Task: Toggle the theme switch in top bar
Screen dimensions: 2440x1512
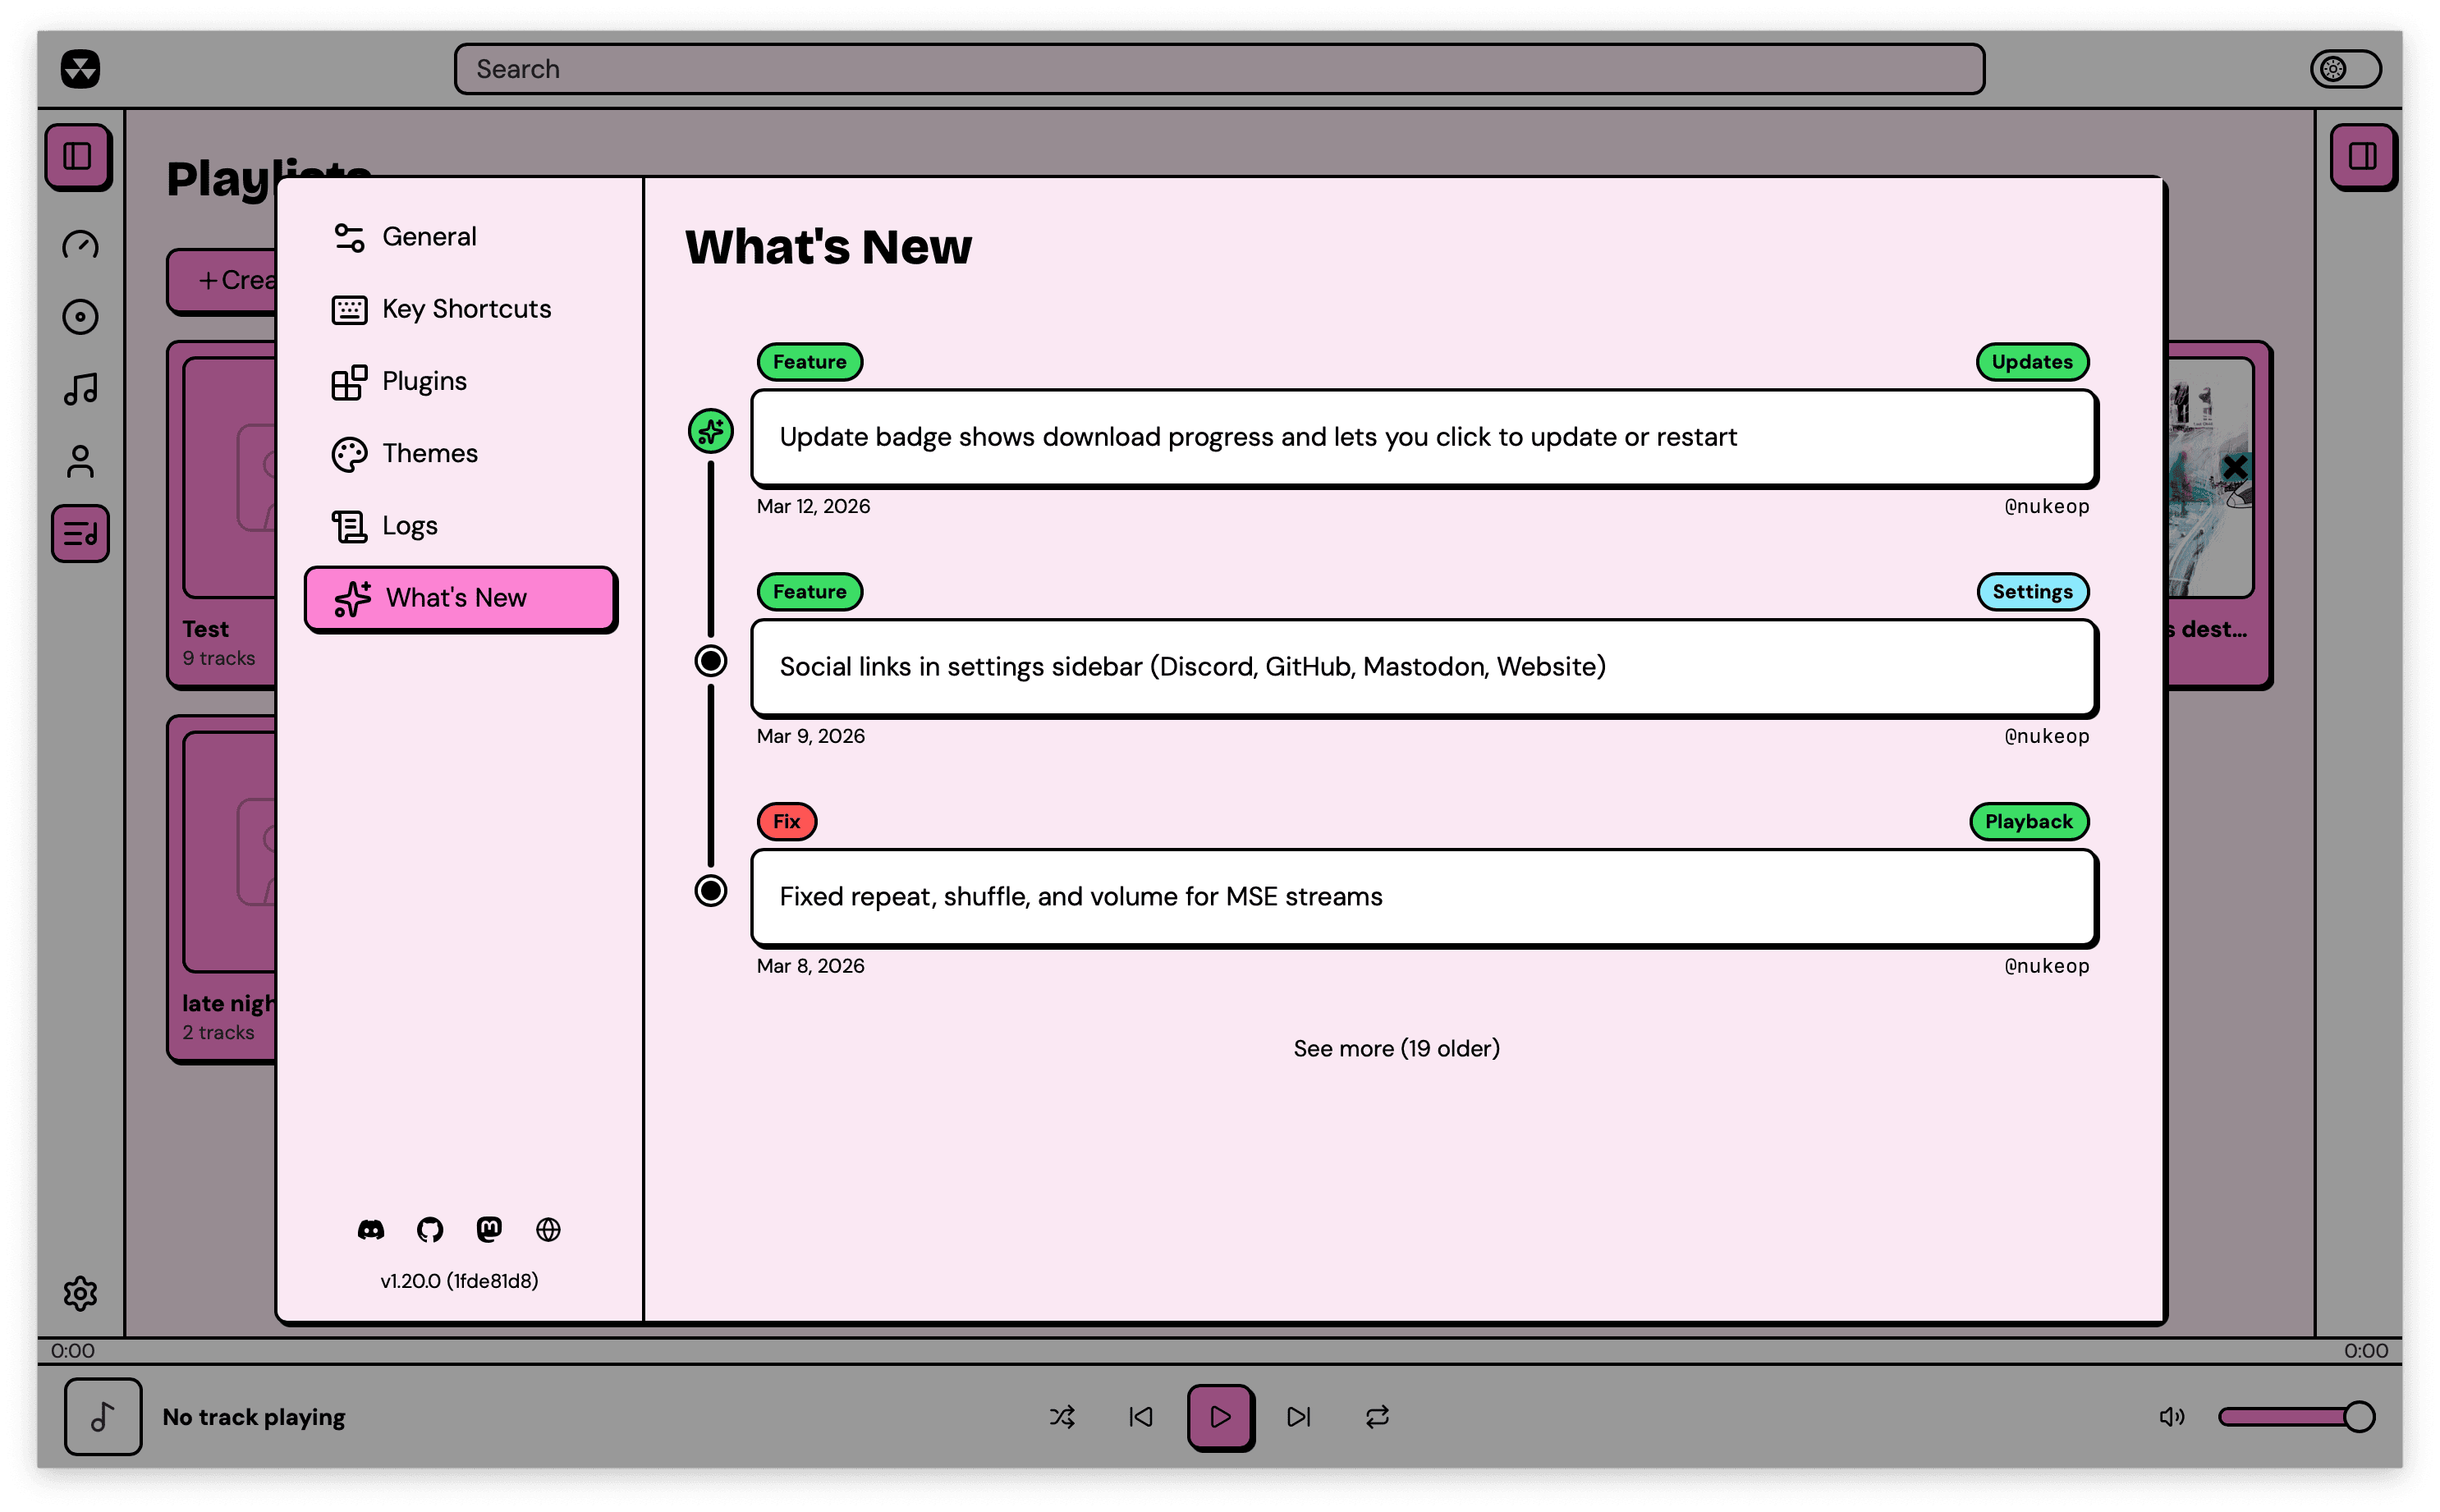Action: (2345, 69)
